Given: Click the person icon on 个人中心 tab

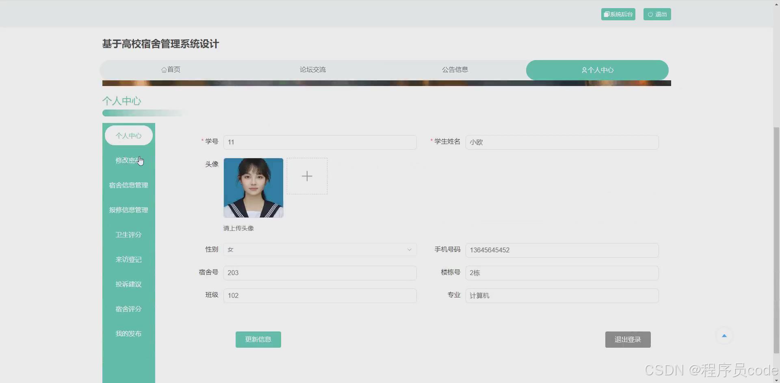Looking at the screenshot, I should coord(583,70).
